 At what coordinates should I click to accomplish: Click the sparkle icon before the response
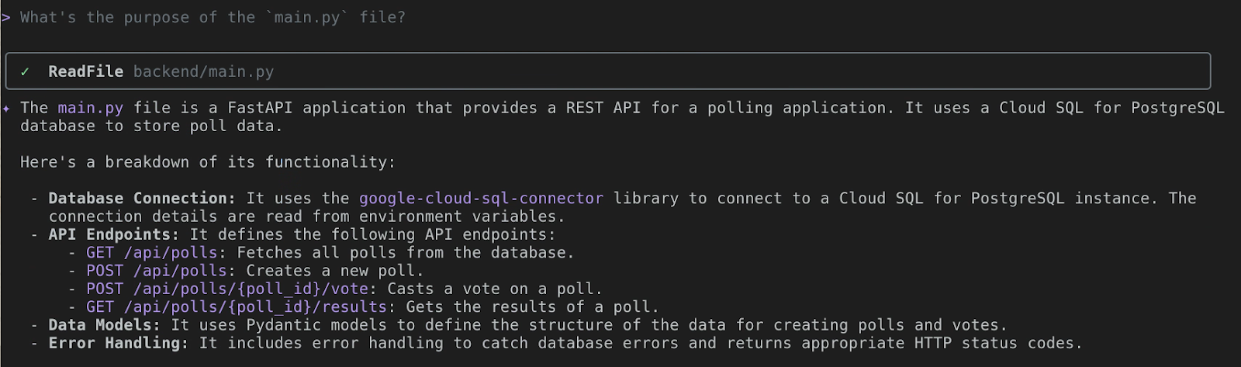6,109
